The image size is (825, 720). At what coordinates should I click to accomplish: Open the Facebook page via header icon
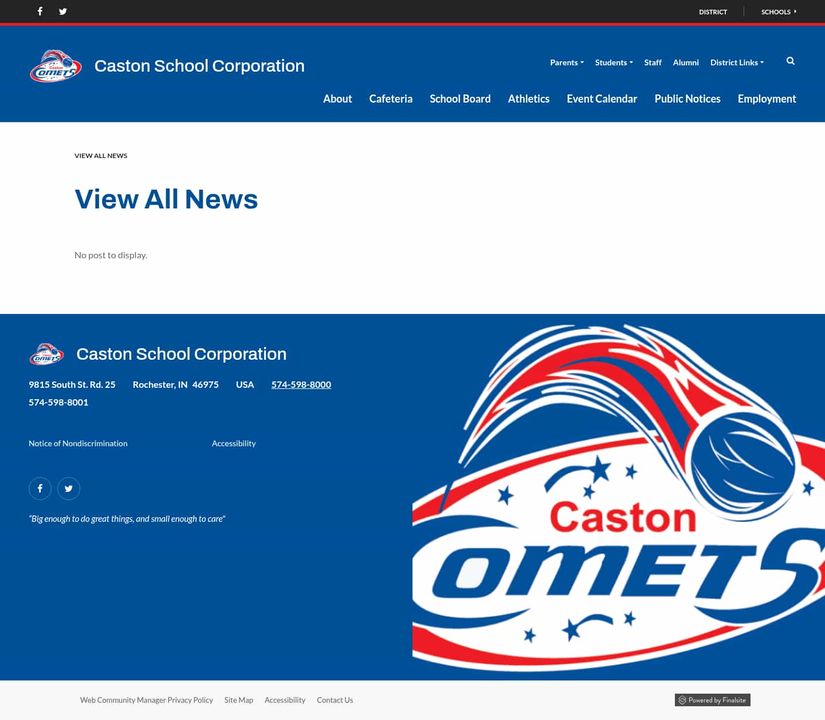click(40, 11)
